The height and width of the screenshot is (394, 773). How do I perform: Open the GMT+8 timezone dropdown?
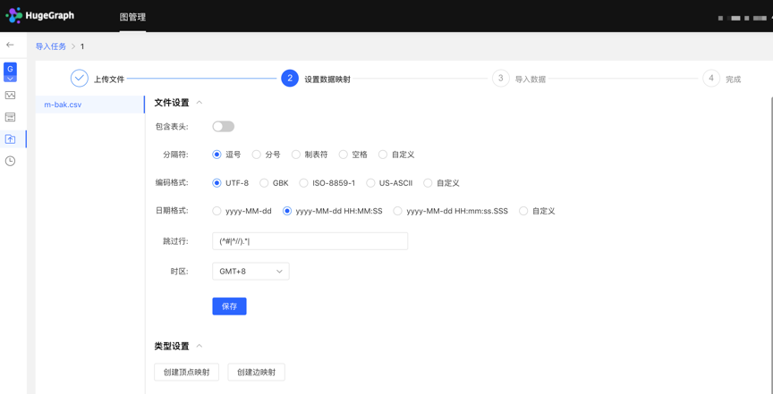(x=251, y=272)
